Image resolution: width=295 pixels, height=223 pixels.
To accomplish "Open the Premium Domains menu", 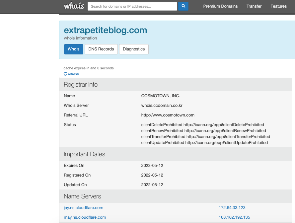I will click(x=220, y=6).
